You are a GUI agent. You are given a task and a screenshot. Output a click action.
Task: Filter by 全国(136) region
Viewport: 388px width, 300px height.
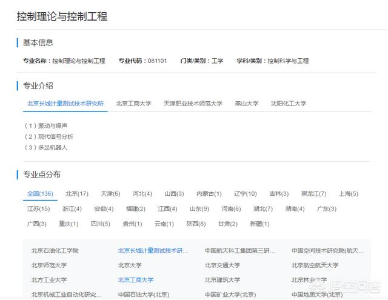click(40, 194)
